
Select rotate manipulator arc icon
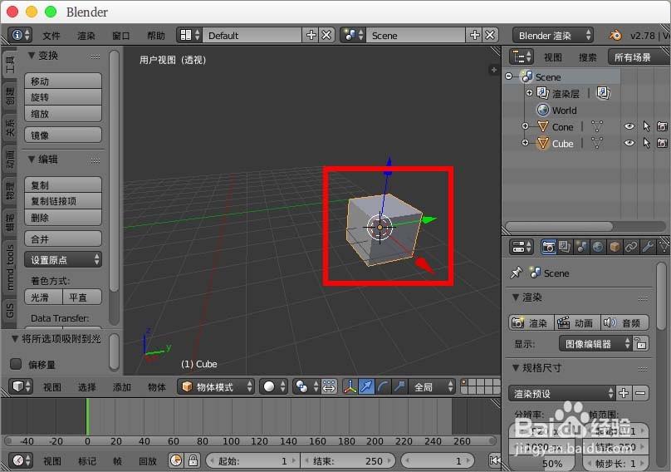383,386
